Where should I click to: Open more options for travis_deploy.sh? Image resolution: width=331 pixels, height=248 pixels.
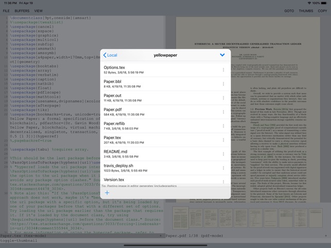[223, 168]
